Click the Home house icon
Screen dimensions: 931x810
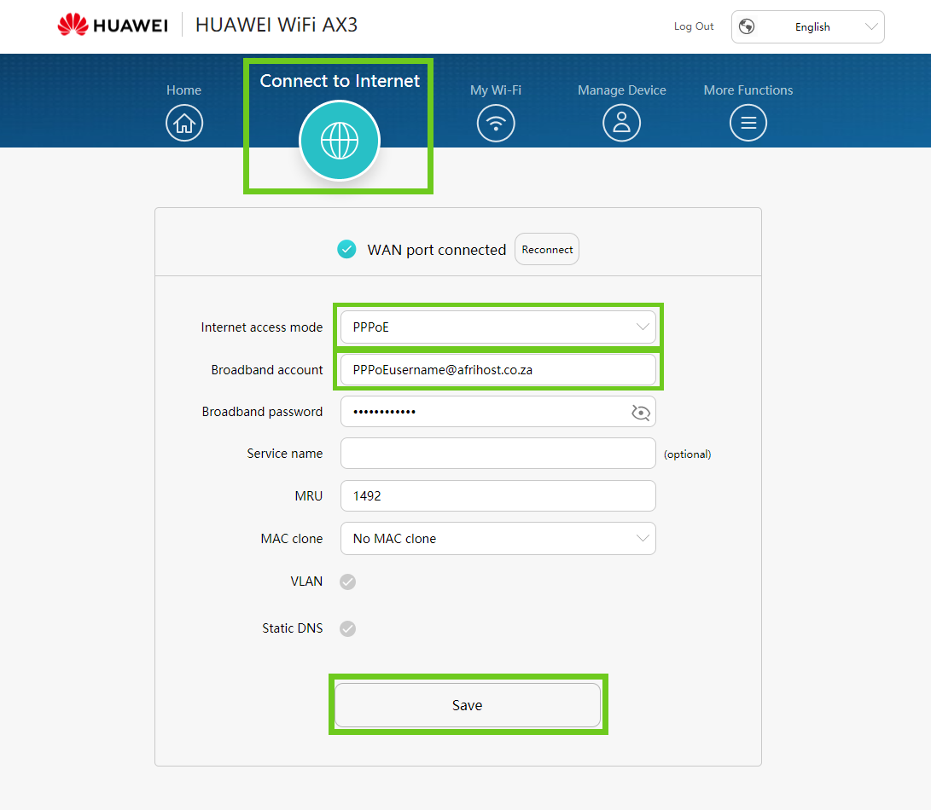184,124
